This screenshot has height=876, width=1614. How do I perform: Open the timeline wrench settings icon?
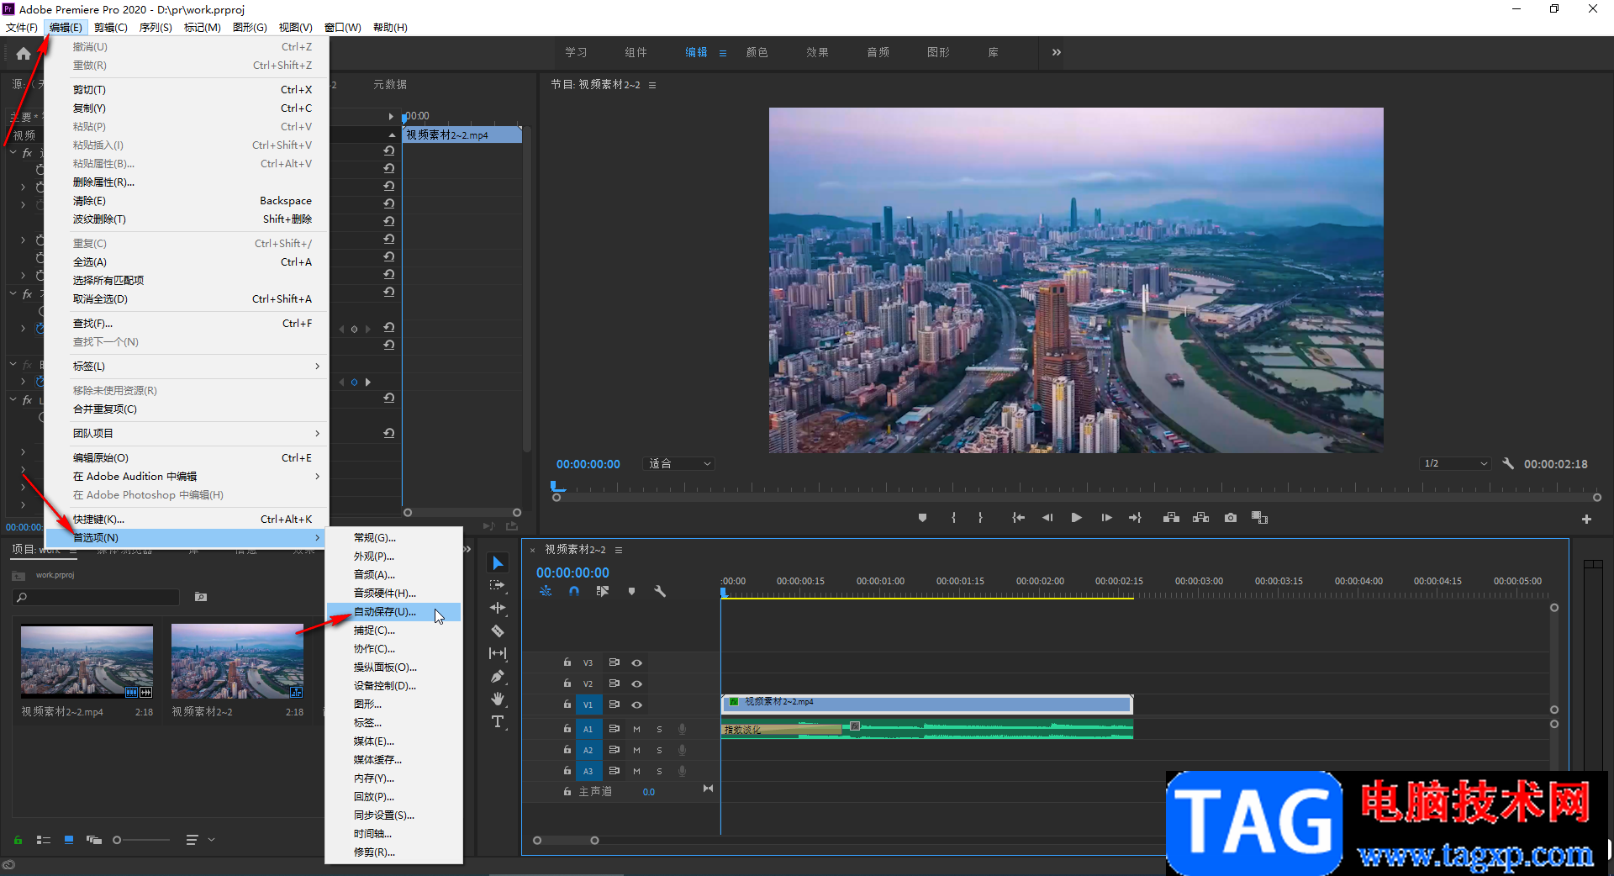[660, 591]
